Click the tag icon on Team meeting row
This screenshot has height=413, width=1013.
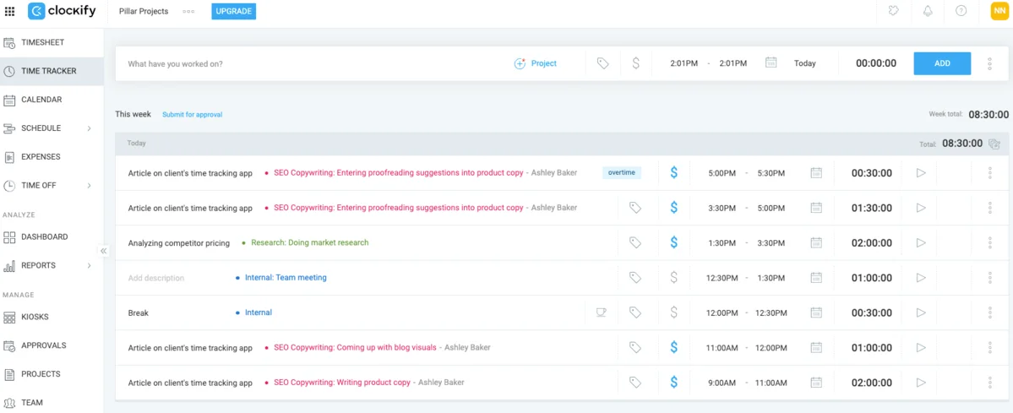coord(635,277)
